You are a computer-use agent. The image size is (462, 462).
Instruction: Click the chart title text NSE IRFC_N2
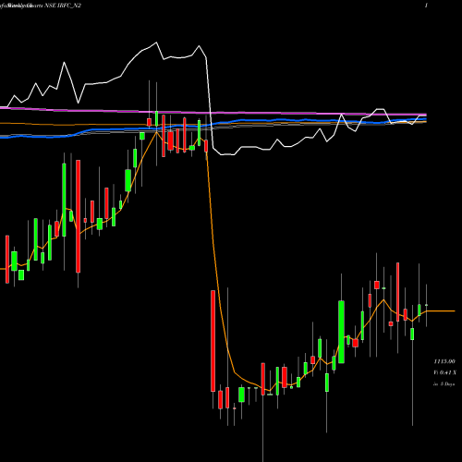63,6
